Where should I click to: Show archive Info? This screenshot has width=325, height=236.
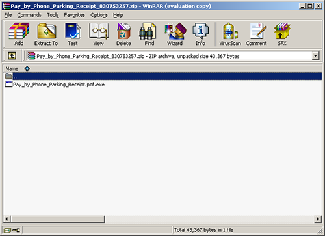[x=200, y=34]
